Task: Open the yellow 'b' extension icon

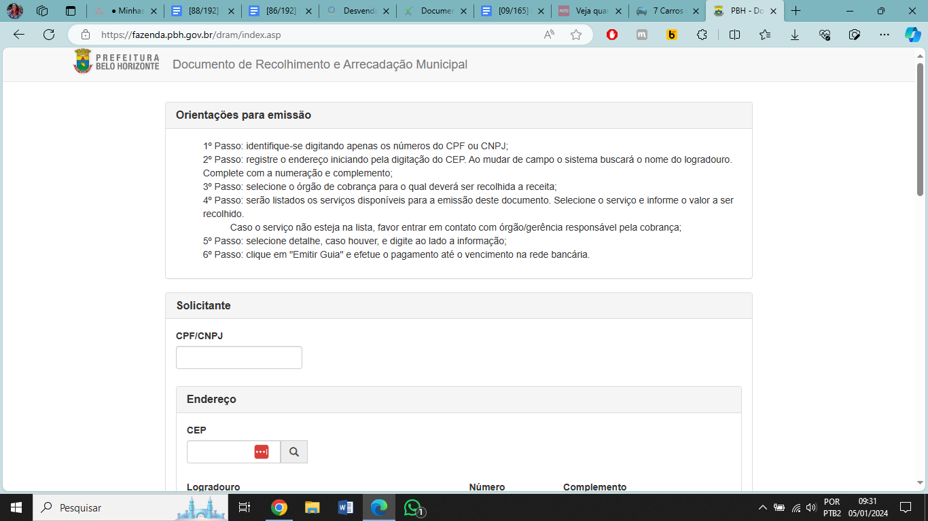Action: pyautogui.click(x=672, y=35)
